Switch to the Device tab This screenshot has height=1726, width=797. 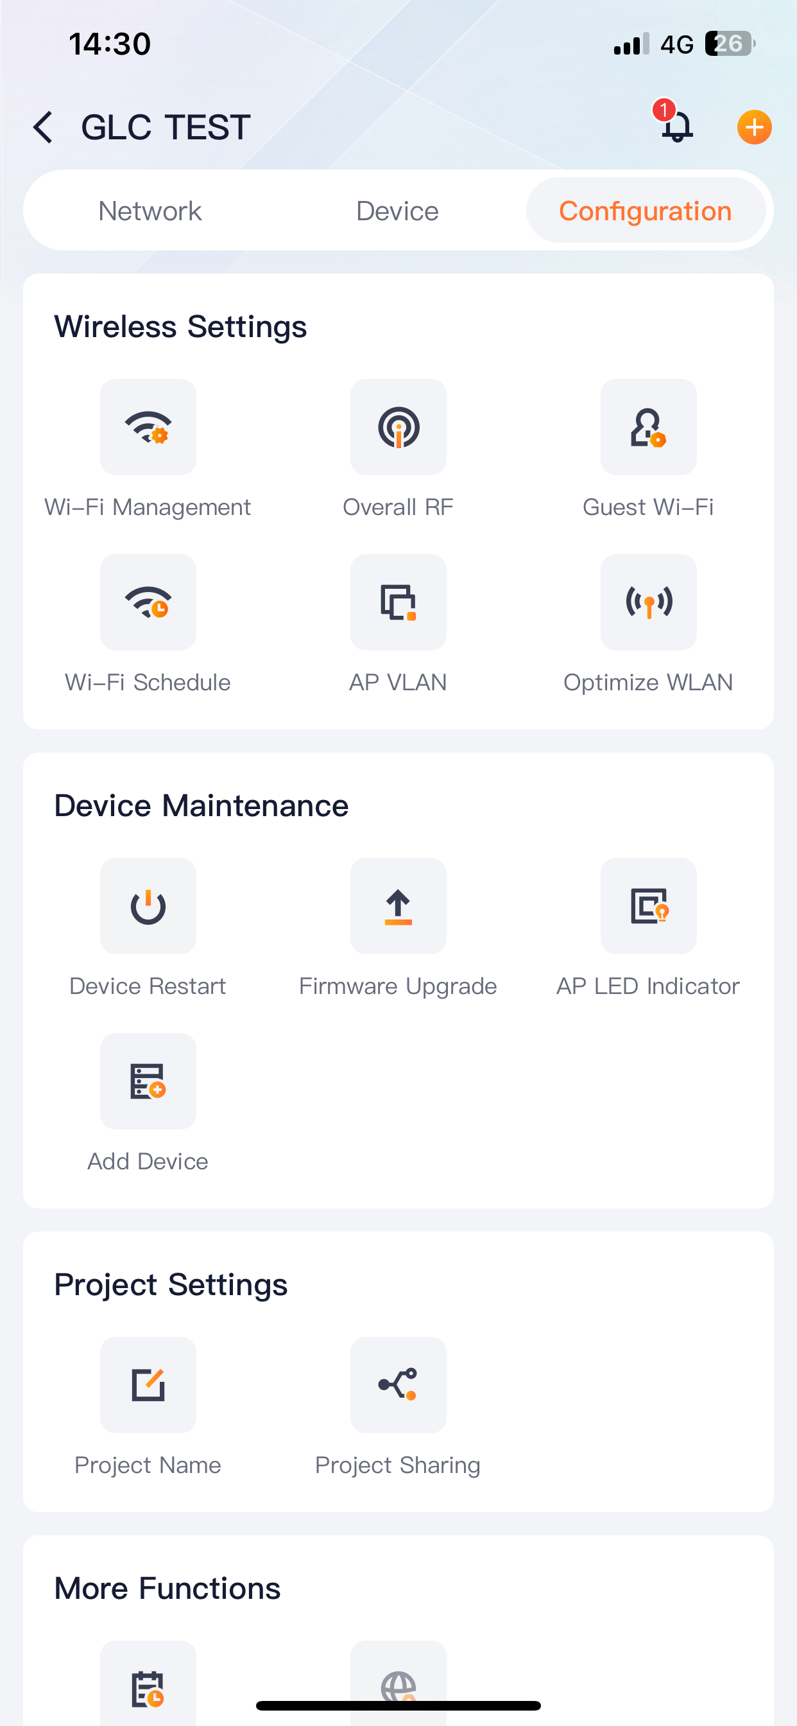tap(397, 211)
